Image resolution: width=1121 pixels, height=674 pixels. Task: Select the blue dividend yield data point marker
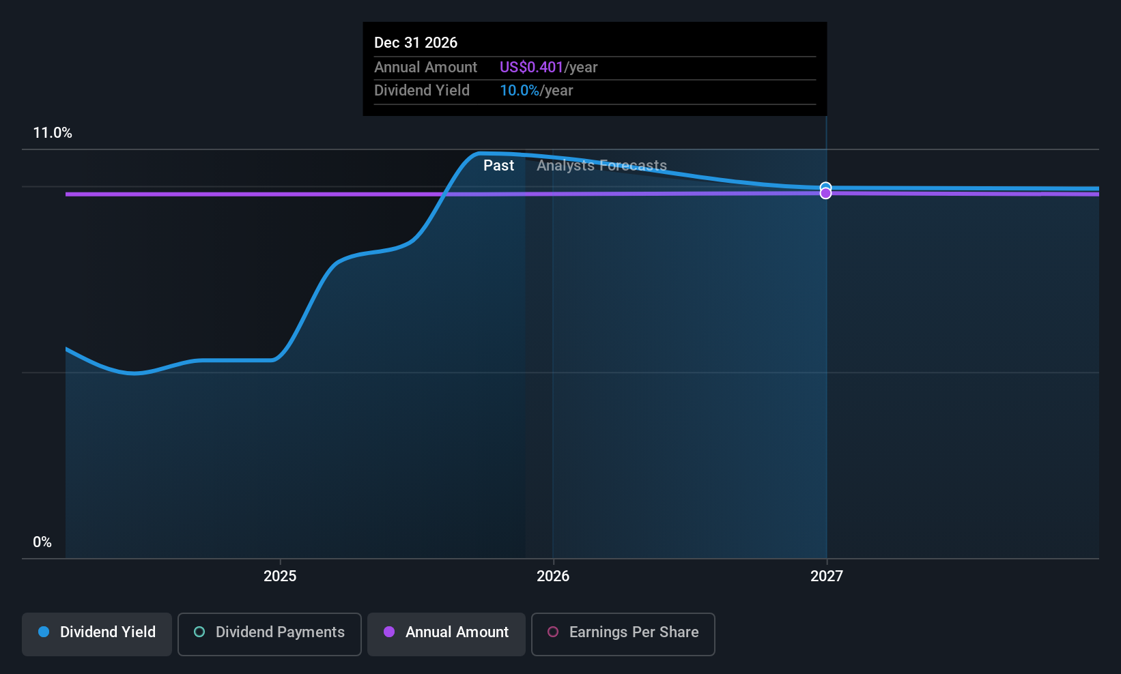825,187
